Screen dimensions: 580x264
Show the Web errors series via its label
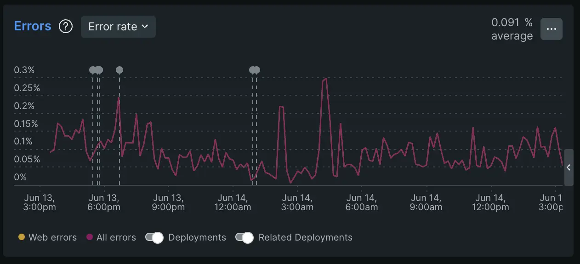[52, 238]
